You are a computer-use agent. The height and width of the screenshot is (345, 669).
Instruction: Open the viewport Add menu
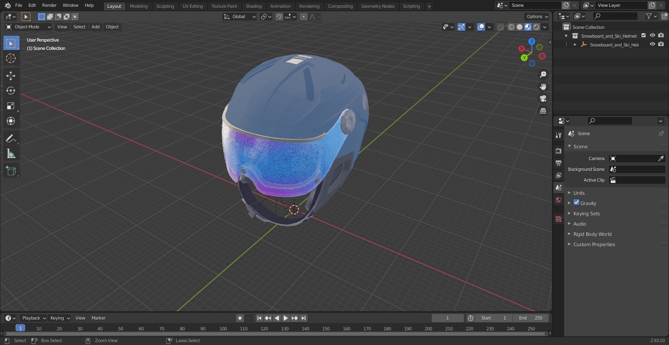click(96, 27)
